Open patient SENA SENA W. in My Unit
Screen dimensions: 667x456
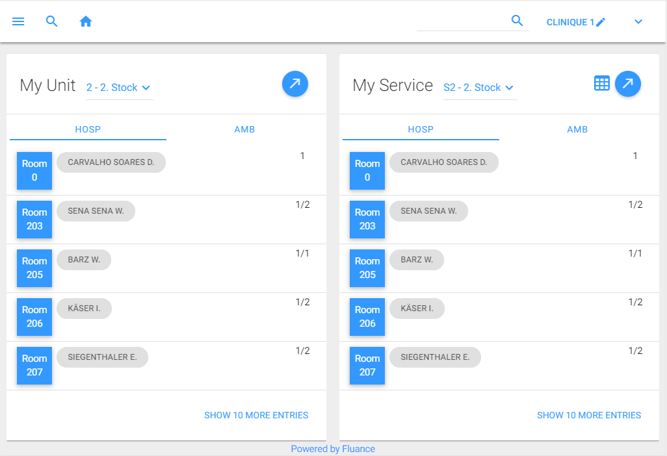tap(96, 211)
